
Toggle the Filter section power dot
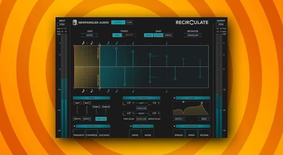click(174, 98)
